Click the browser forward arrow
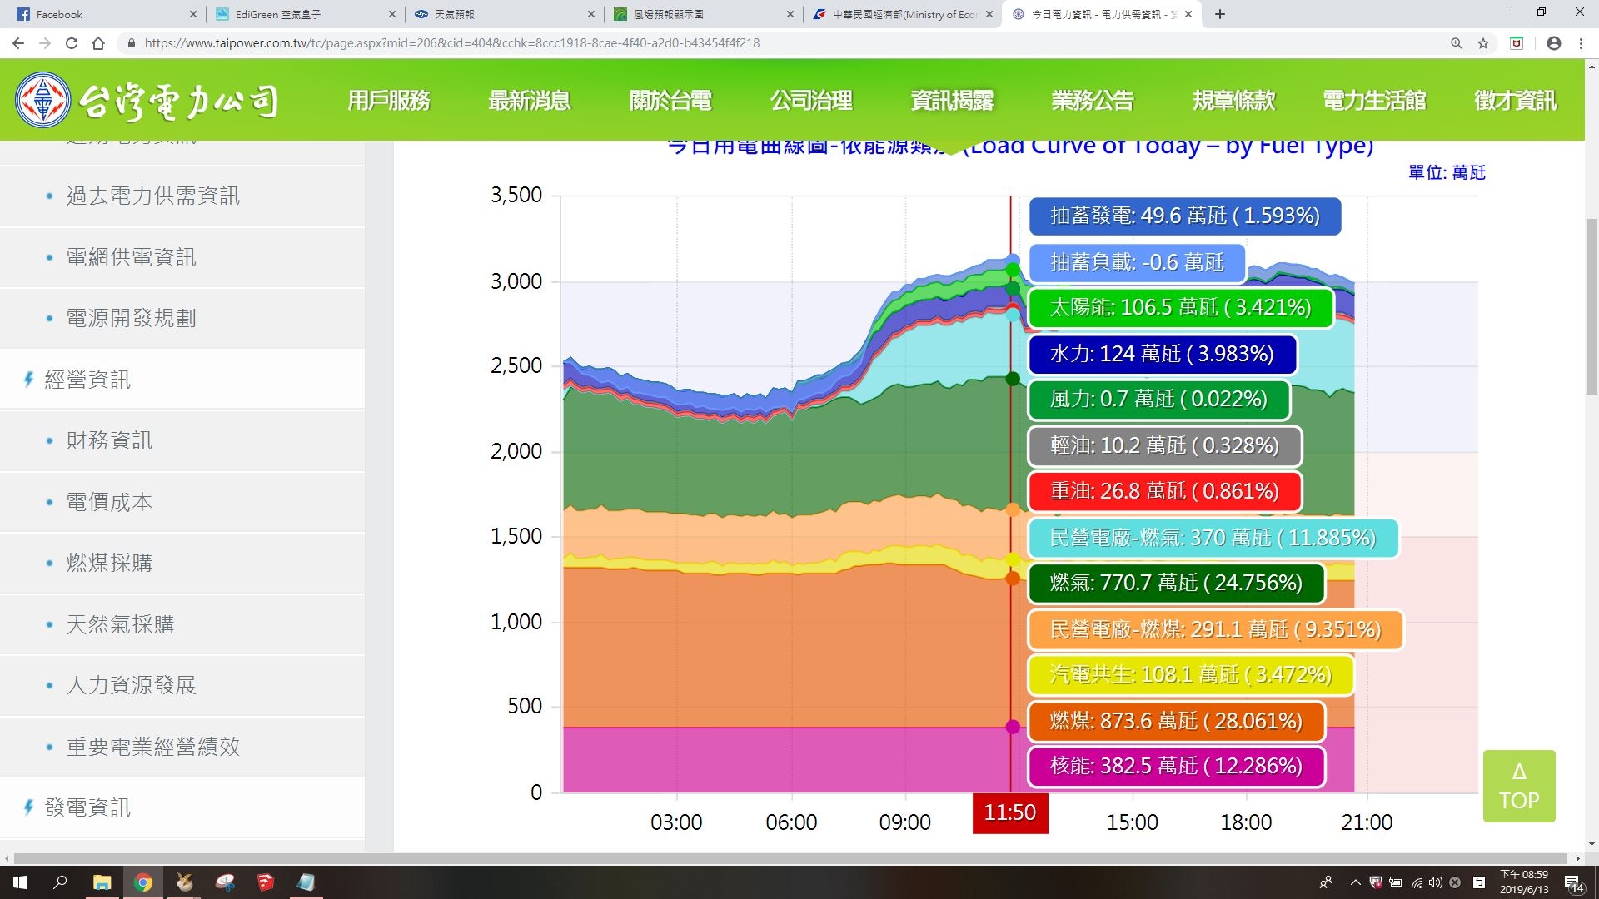1599x899 pixels. point(45,43)
